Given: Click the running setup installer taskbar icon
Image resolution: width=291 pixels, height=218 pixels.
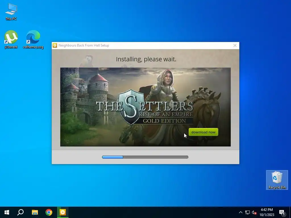Looking at the screenshot, I should tap(63, 212).
